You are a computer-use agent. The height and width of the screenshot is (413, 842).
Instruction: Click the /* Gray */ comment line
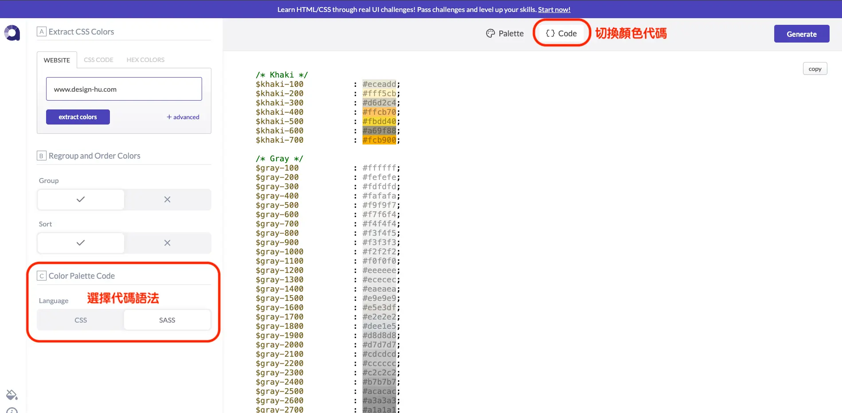point(279,159)
